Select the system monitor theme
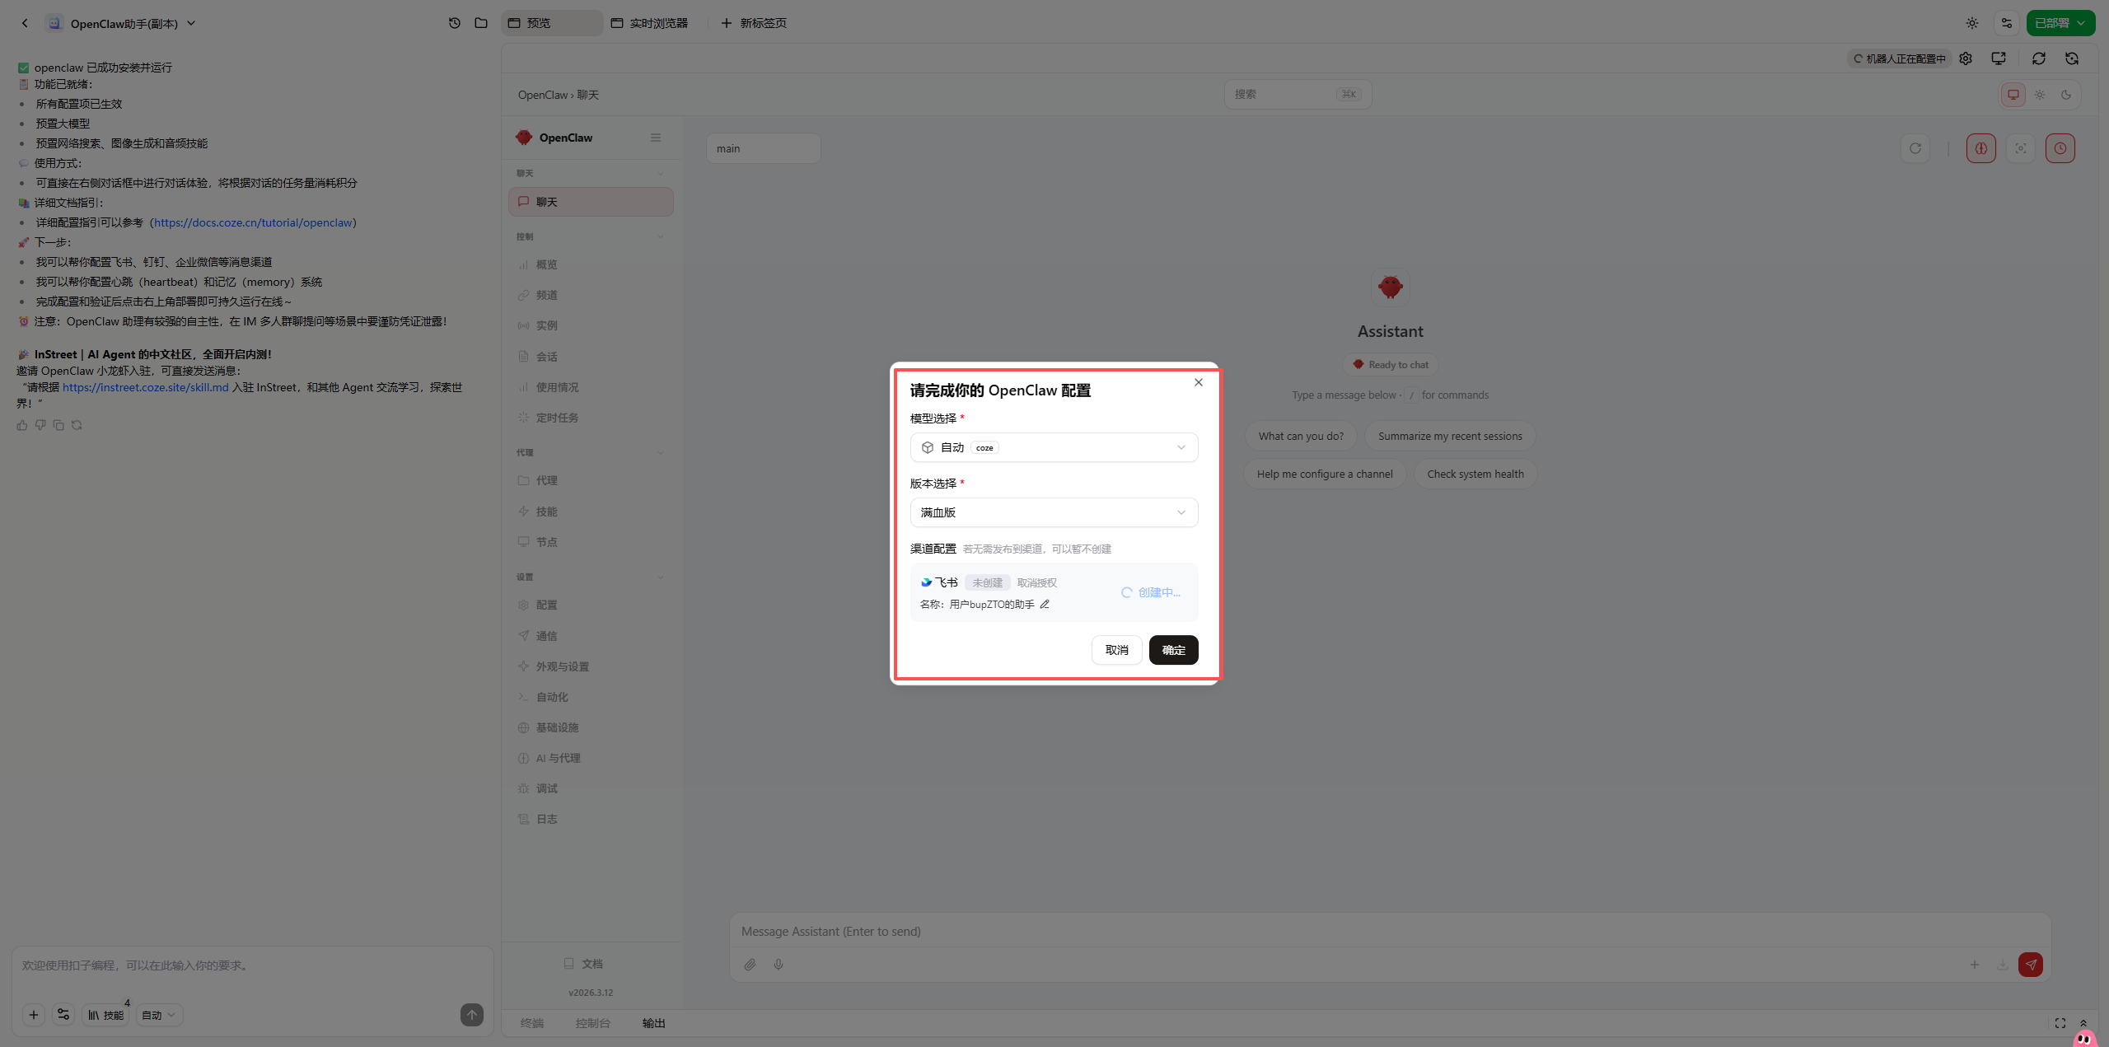Viewport: 2109px width, 1047px height. [2013, 95]
